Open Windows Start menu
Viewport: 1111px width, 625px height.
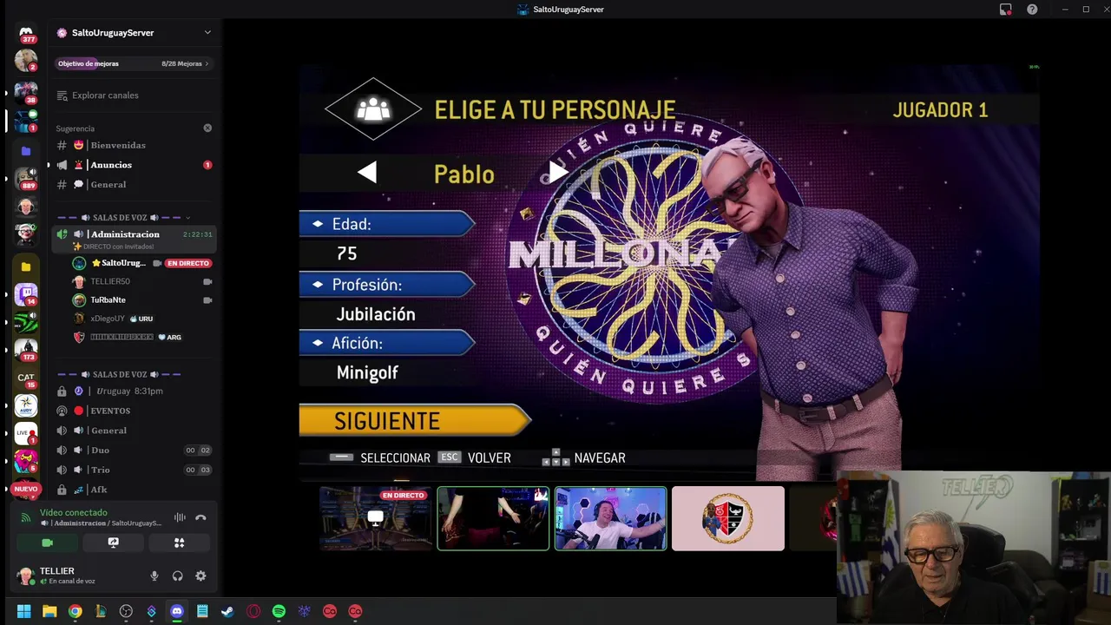tap(24, 611)
